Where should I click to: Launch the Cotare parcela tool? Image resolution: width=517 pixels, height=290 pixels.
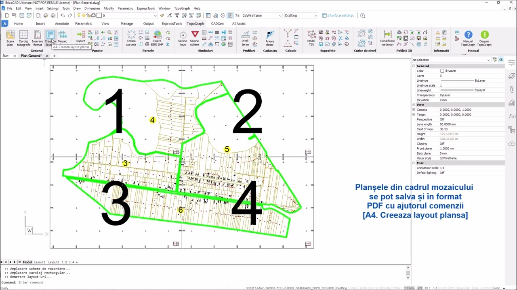point(131,38)
